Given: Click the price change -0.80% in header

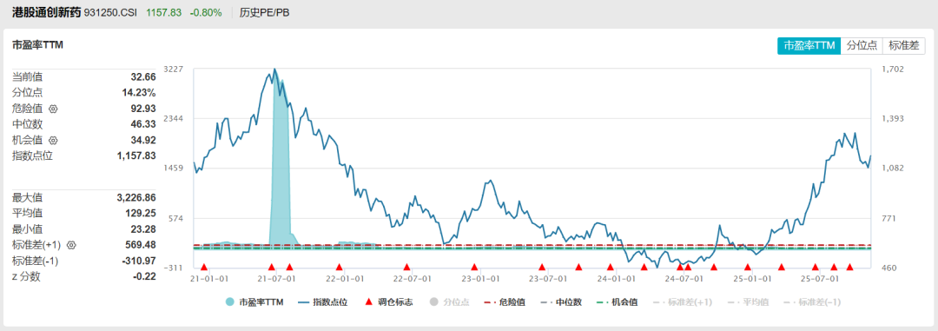Looking at the screenshot, I should tap(206, 12).
